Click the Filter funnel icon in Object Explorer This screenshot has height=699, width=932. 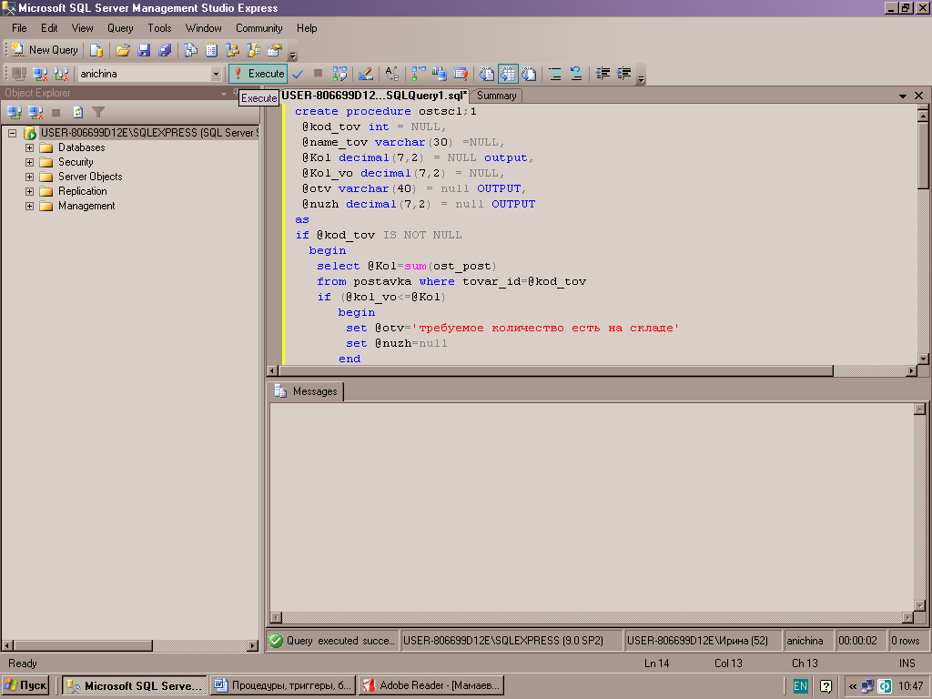(98, 112)
